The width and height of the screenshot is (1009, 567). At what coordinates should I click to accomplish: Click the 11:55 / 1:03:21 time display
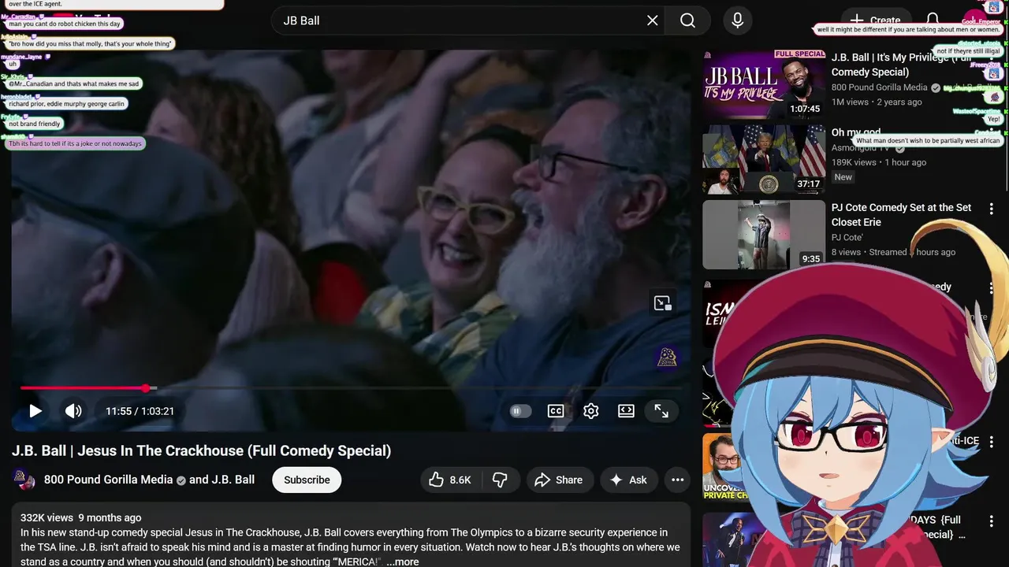140,411
